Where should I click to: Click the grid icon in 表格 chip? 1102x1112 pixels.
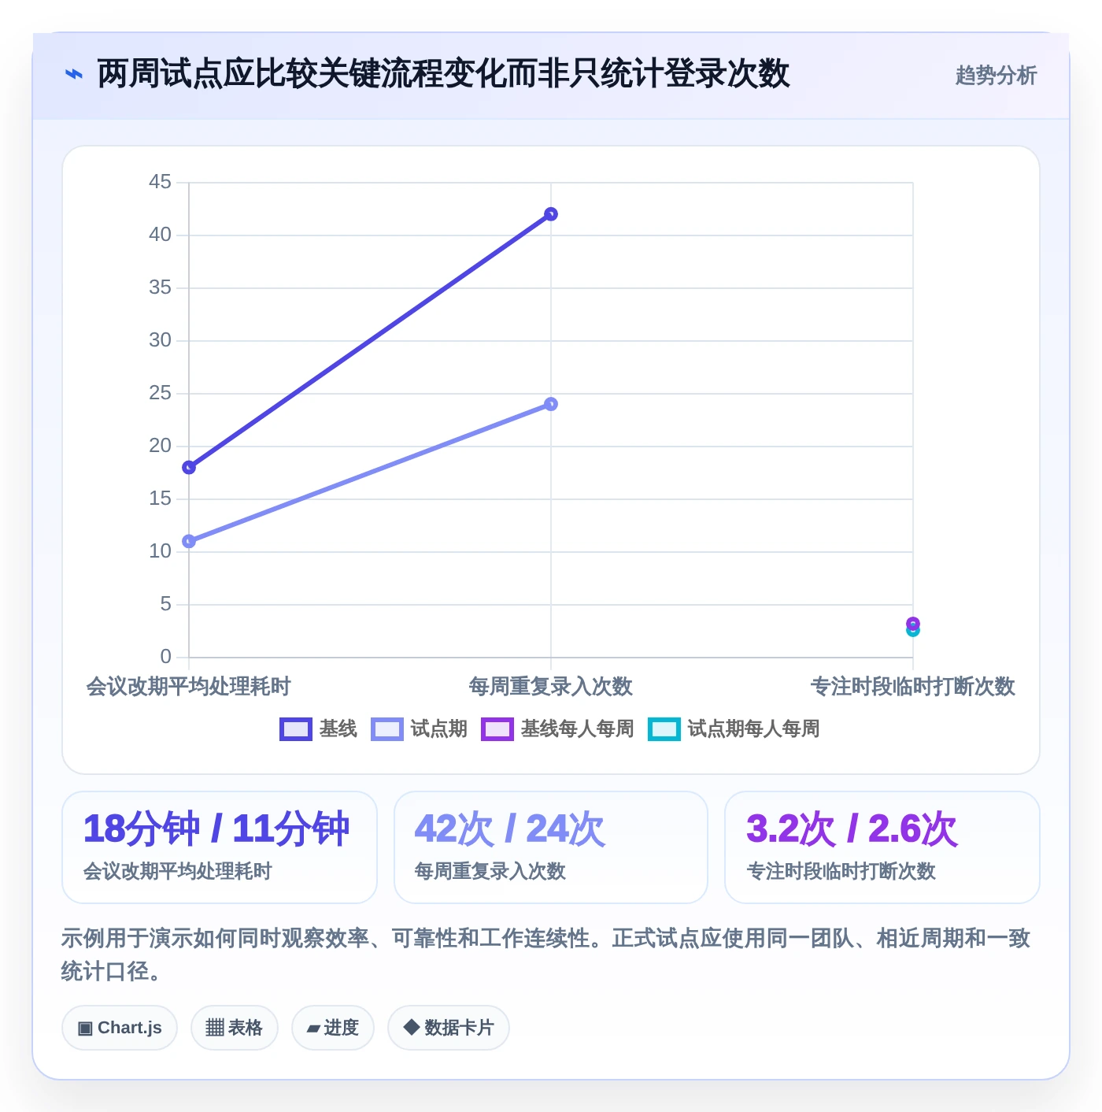click(215, 1028)
